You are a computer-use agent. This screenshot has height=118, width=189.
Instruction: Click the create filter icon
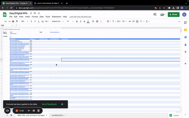tap(141, 21)
